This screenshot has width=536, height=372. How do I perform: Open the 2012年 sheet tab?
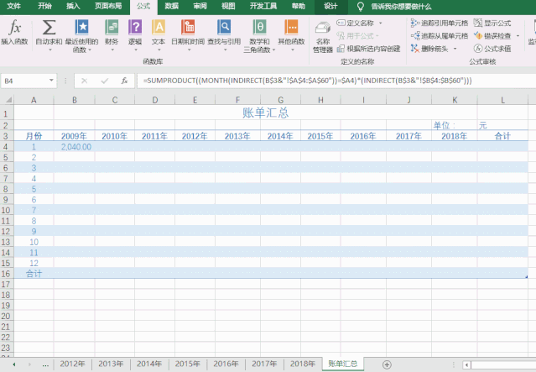click(x=73, y=364)
